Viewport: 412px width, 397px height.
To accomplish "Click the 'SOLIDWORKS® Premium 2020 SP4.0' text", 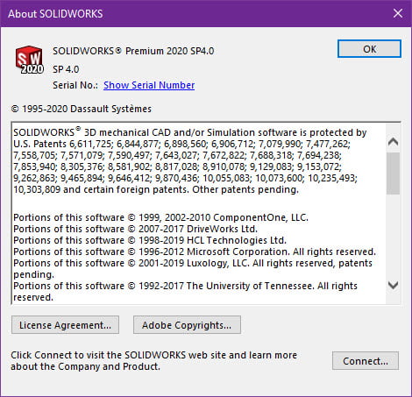I will pyautogui.click(x=133, y=51).
